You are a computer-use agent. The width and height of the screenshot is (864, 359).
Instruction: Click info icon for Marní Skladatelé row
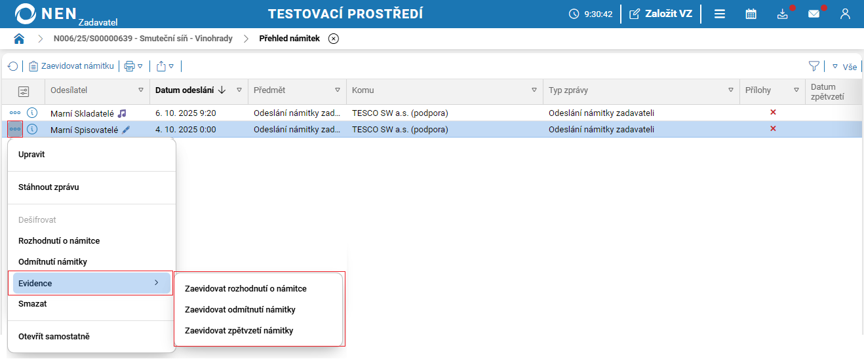(x=32, y=113)
